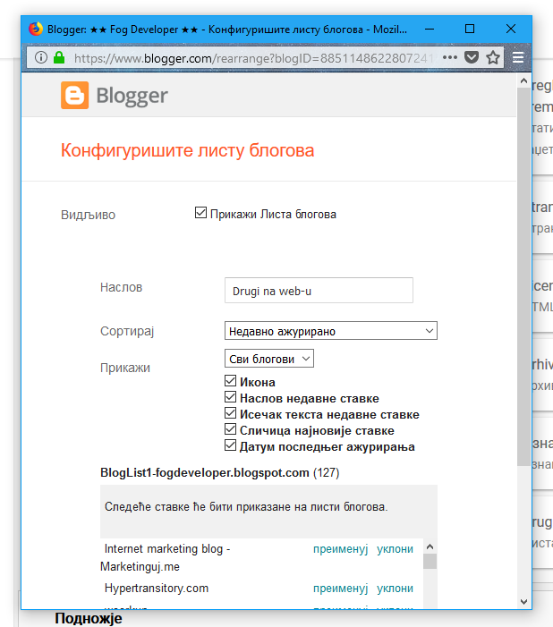Click Подножје heading in background window
The height and width of the screenshot is (627, 553).
[89, 619]
